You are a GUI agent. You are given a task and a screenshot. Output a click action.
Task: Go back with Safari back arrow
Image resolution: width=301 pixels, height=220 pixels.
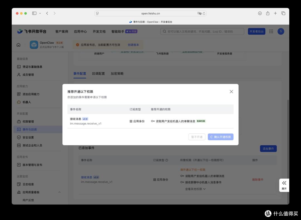pyautogui.click(x=47, y=13)
